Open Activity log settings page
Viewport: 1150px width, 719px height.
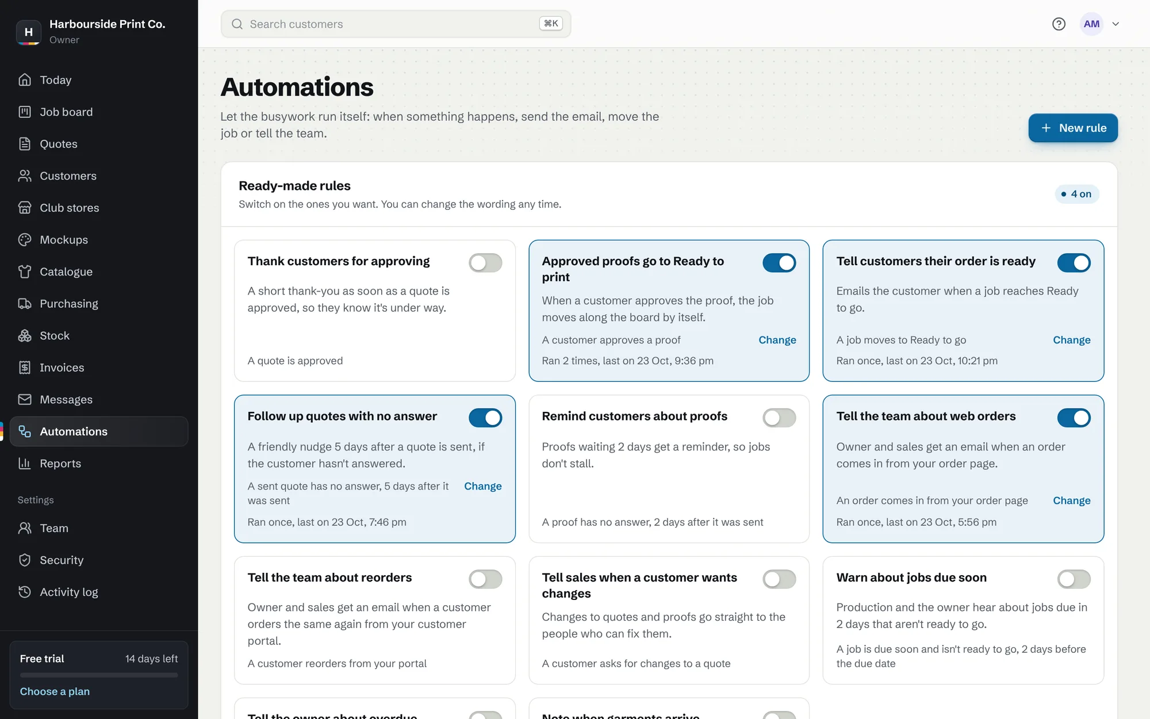[x=99, y=592]
